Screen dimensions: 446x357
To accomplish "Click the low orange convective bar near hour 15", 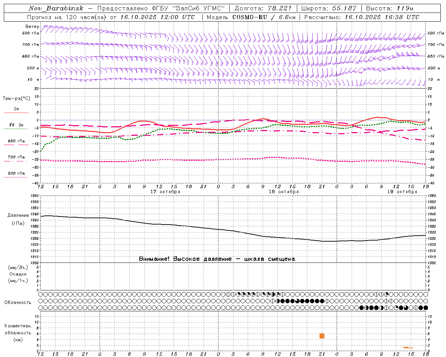I will pyautogui.click(x=408, y=348).
